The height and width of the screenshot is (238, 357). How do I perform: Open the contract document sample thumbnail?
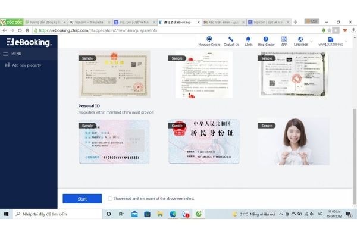(203, 74)
